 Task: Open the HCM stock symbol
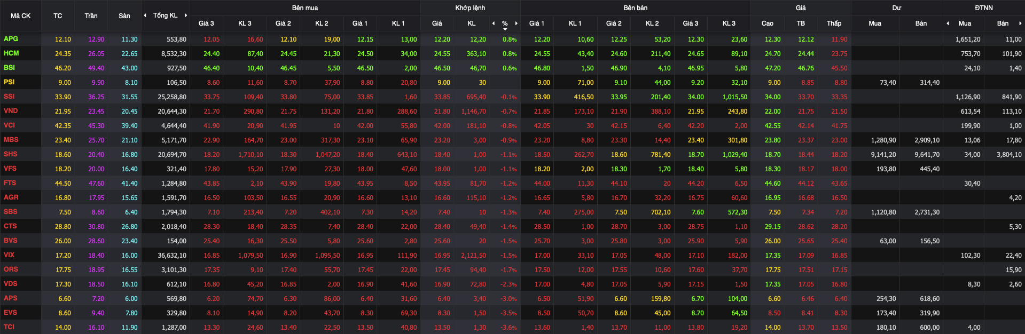coord(11,53)
